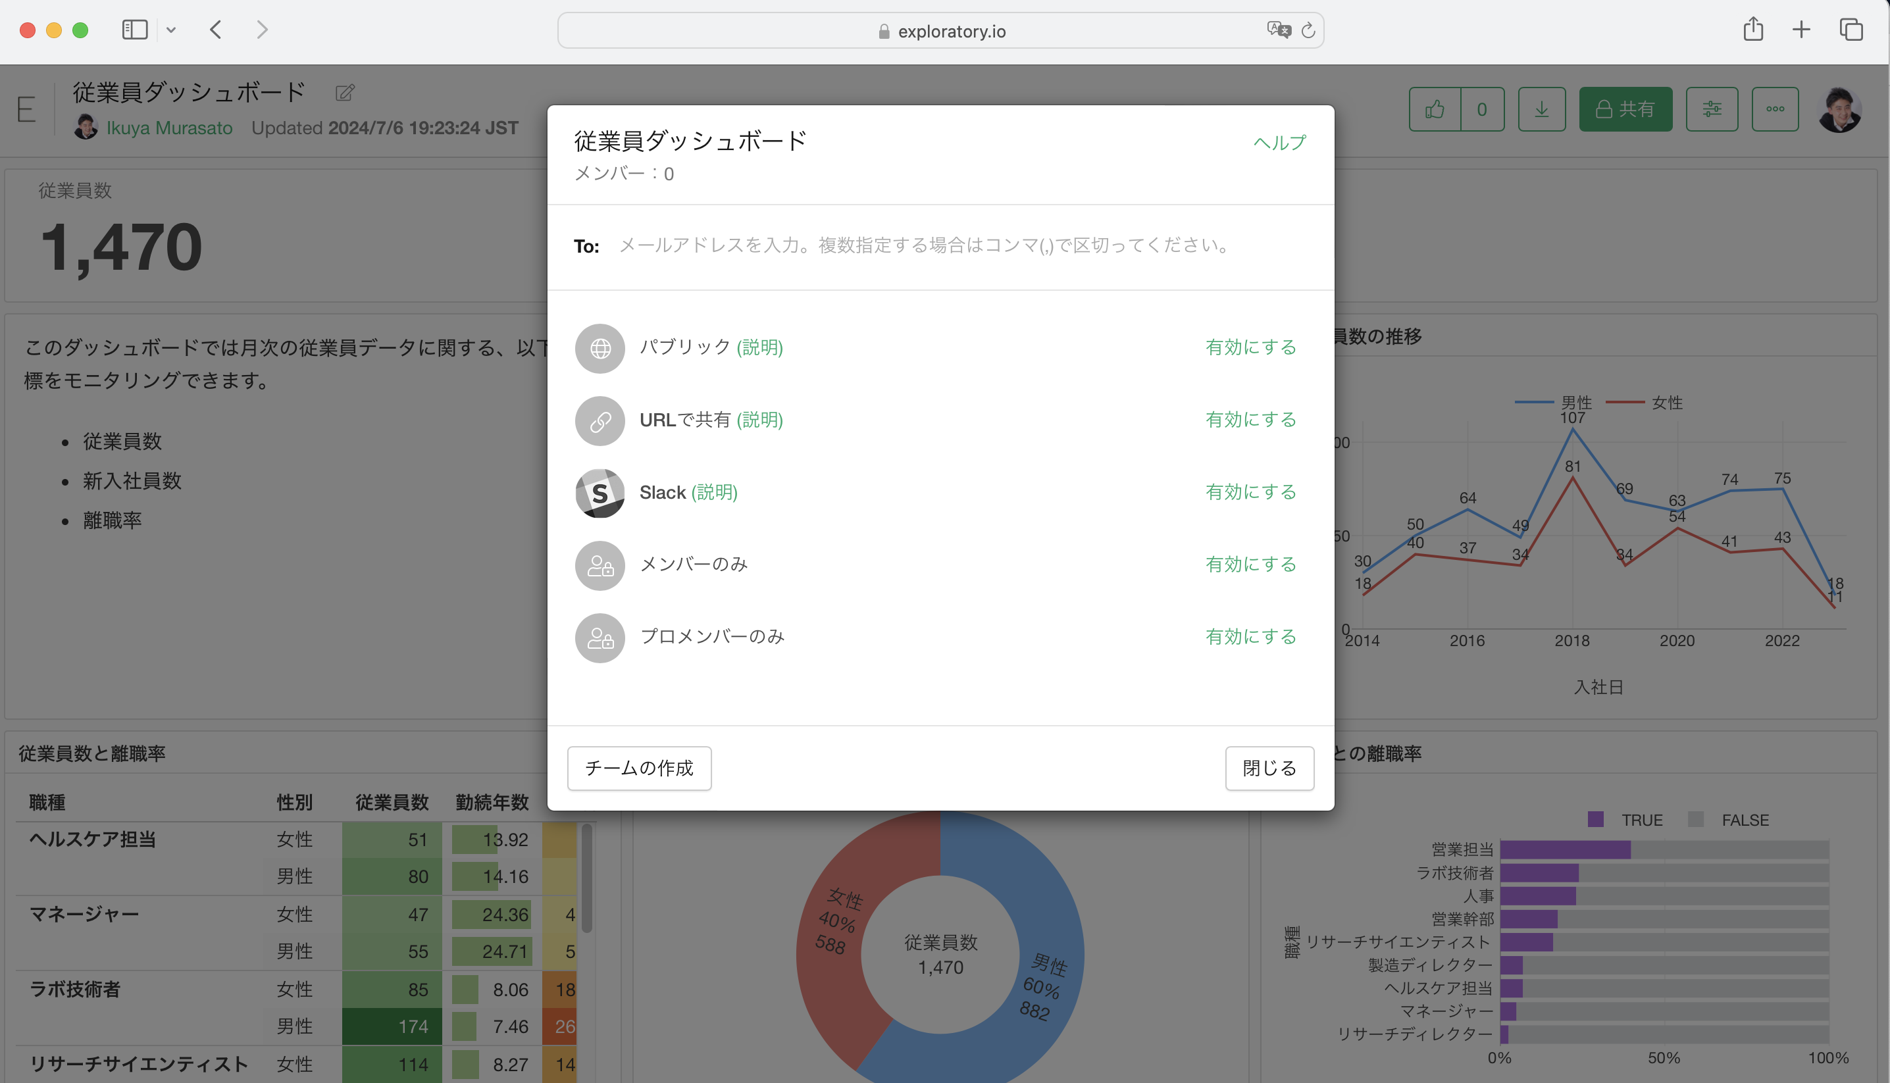Click the 107 peak point on line chart
1890x1083 pixels.
[x=1572, y=428]
